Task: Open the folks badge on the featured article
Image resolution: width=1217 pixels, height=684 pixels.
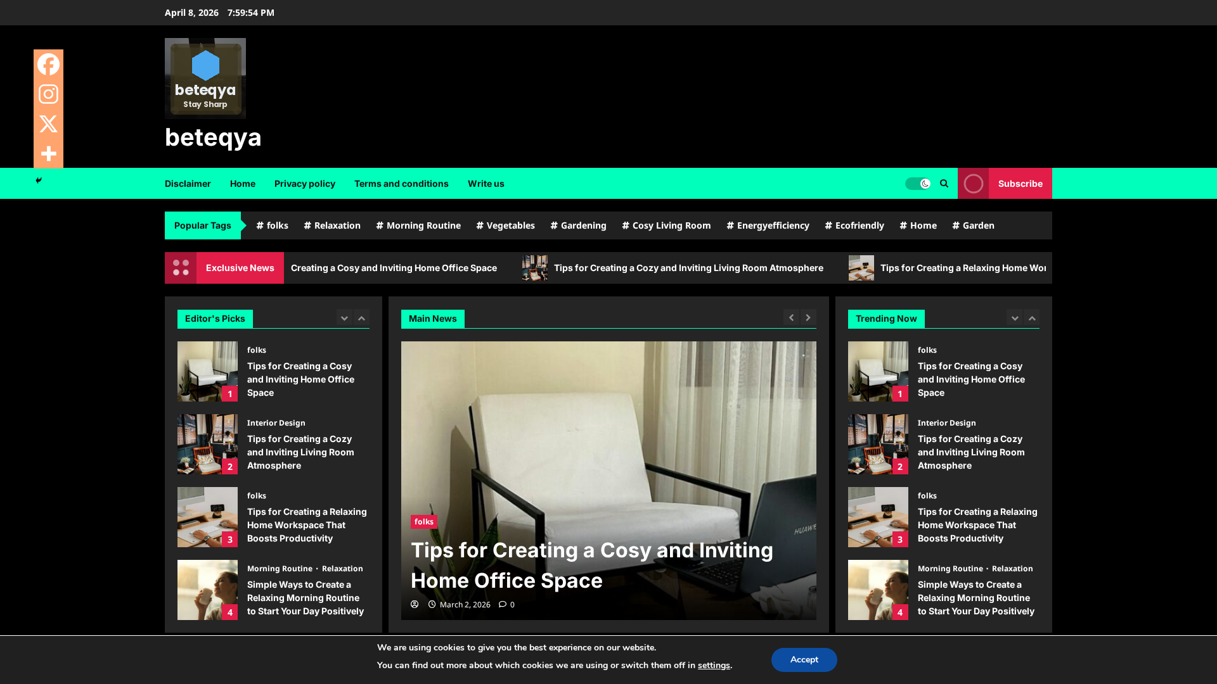Action: (423, 521)
